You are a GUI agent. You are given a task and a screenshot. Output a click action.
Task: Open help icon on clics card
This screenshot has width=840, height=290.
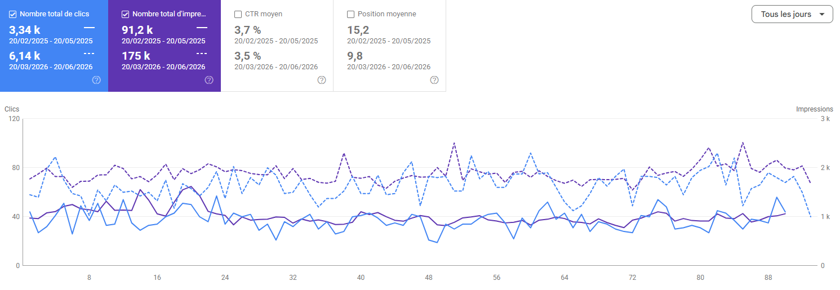click(x=96, y=80)
